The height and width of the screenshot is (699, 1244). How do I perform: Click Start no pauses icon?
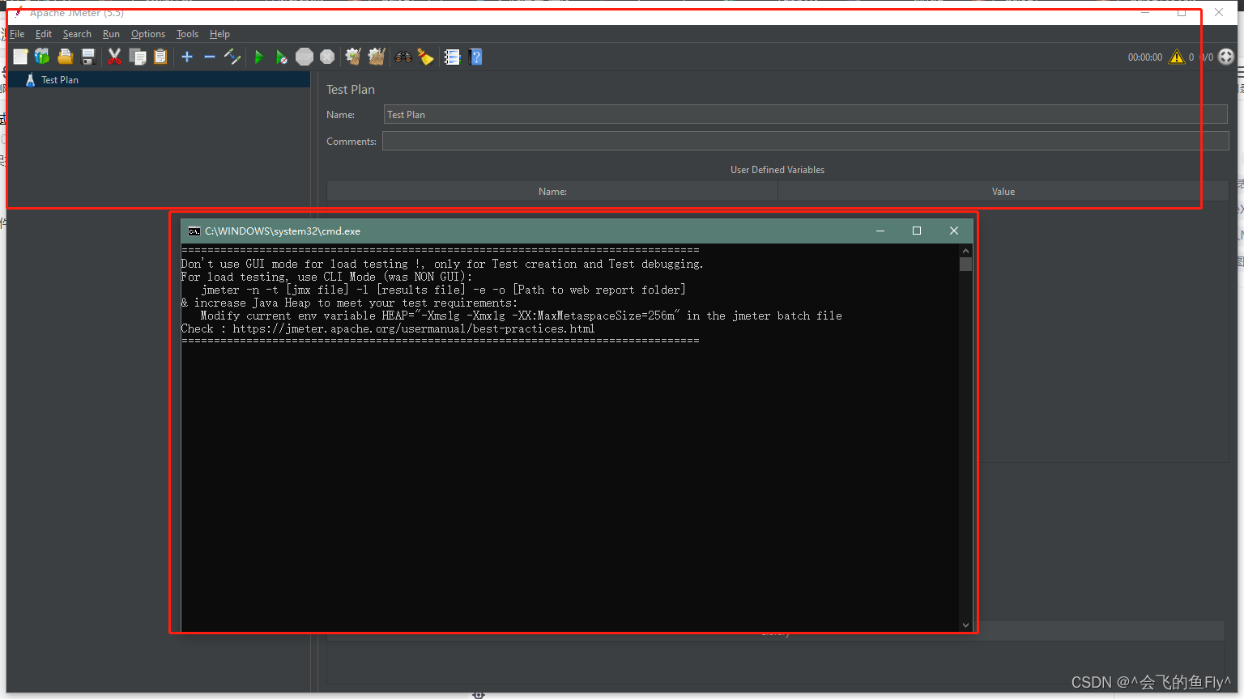pyautogui.click(x=281, y=57)
